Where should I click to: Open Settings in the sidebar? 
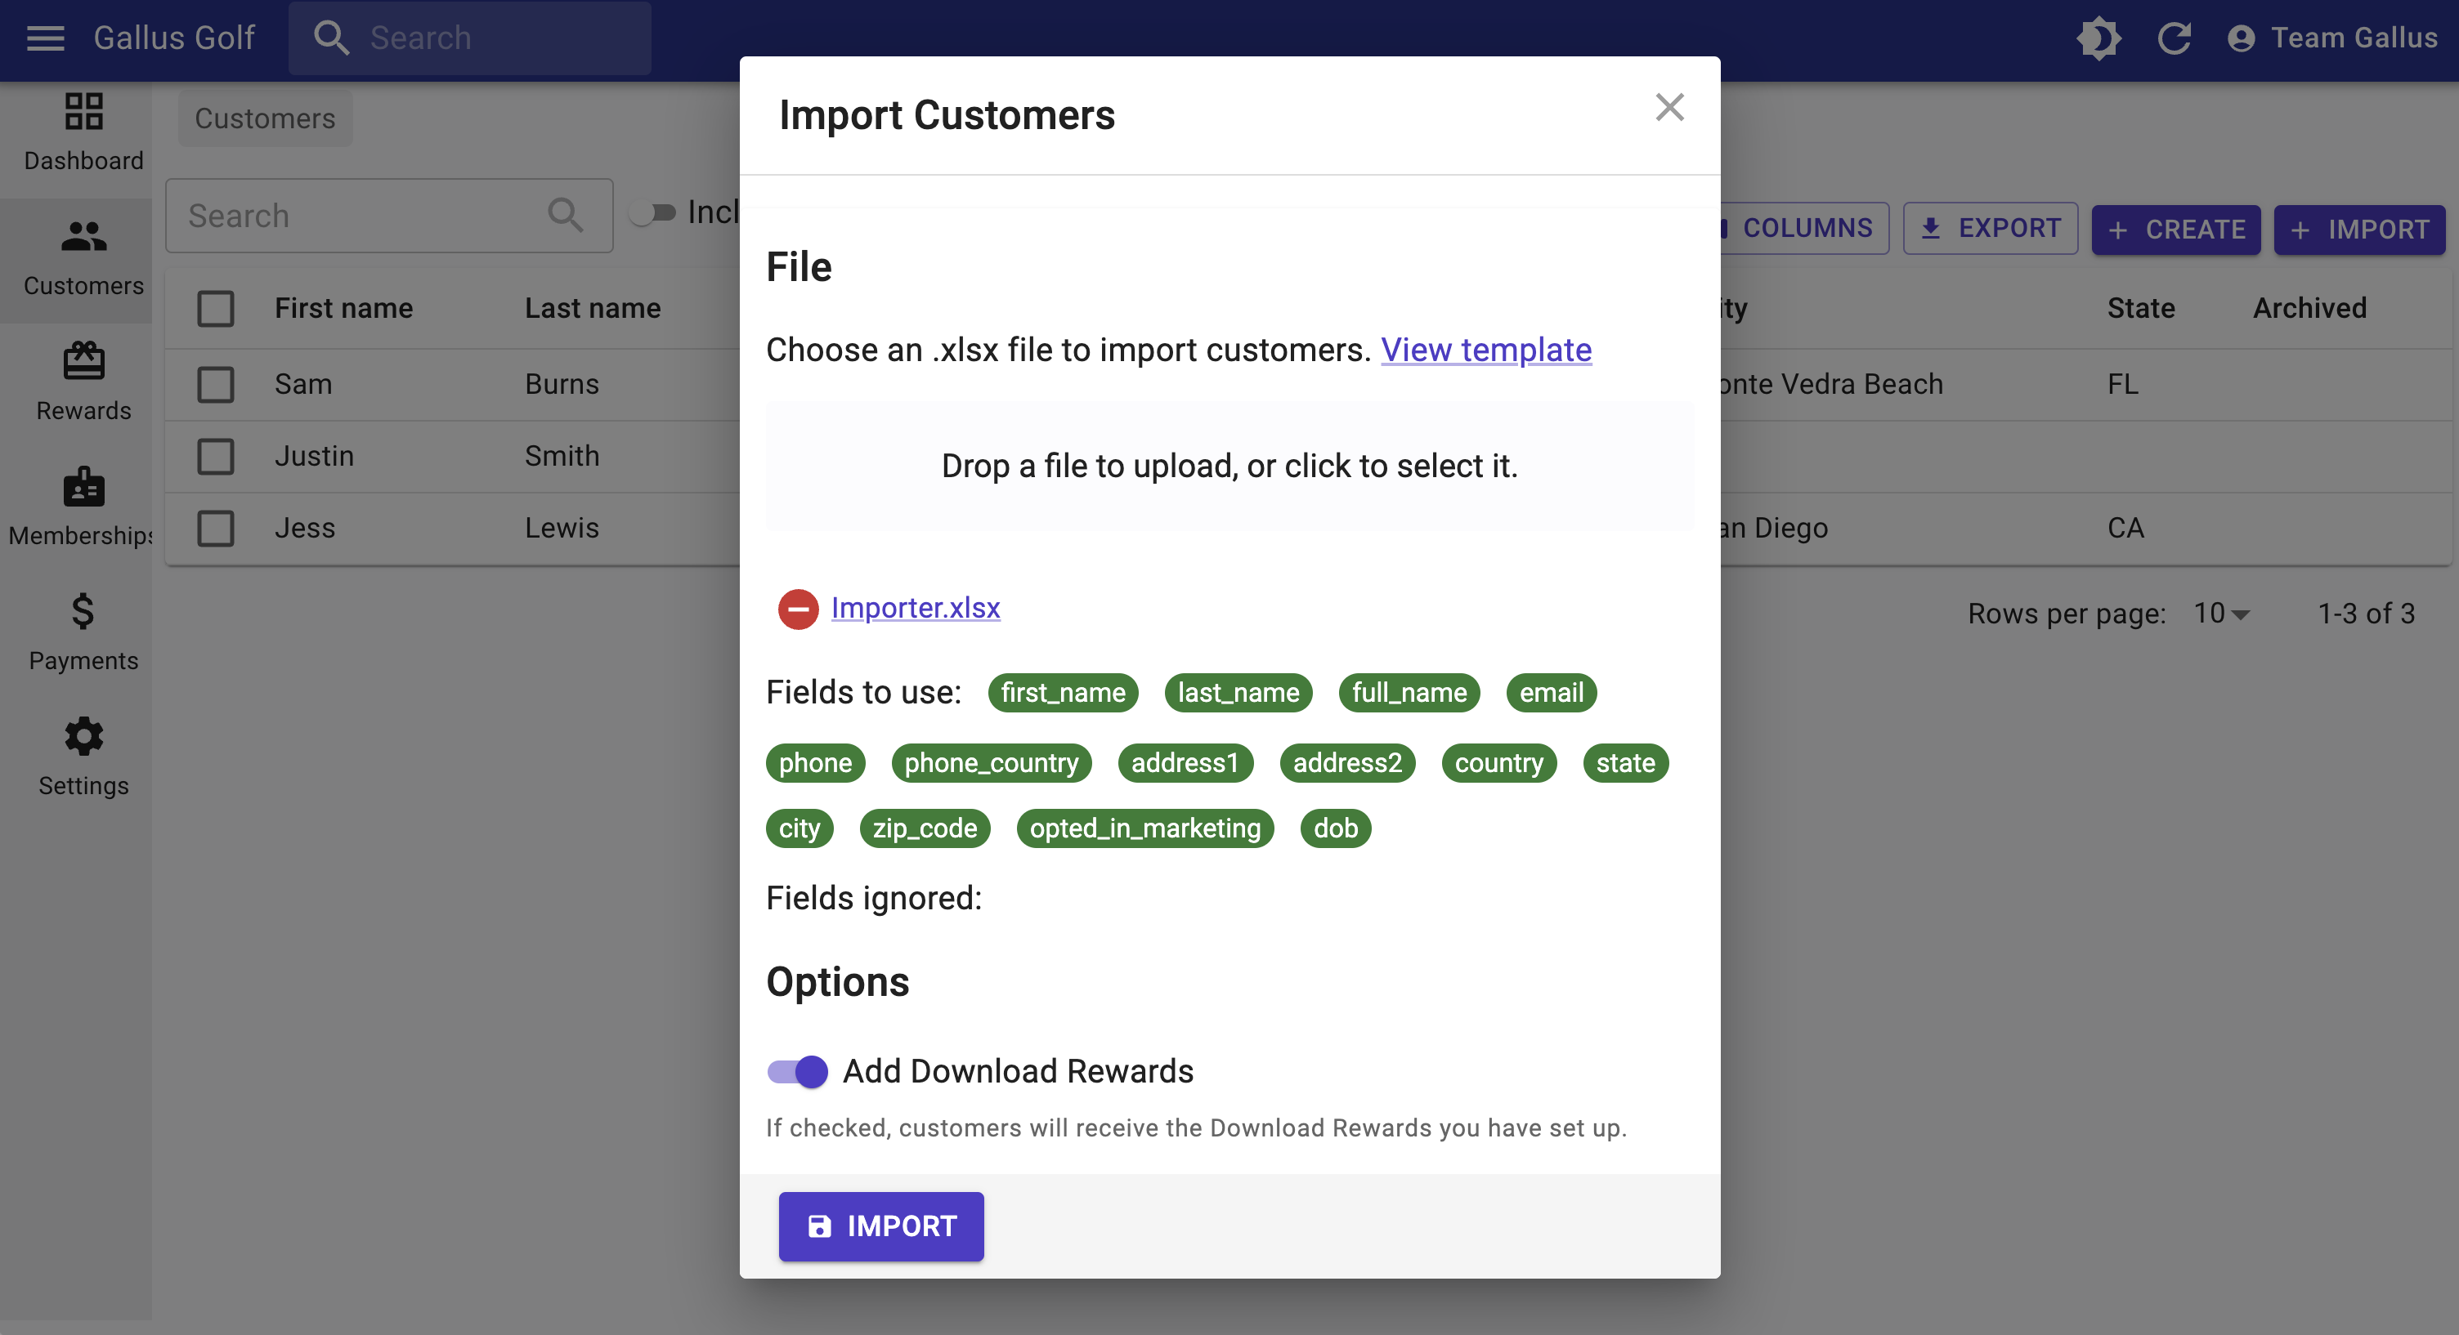(84, 757)
